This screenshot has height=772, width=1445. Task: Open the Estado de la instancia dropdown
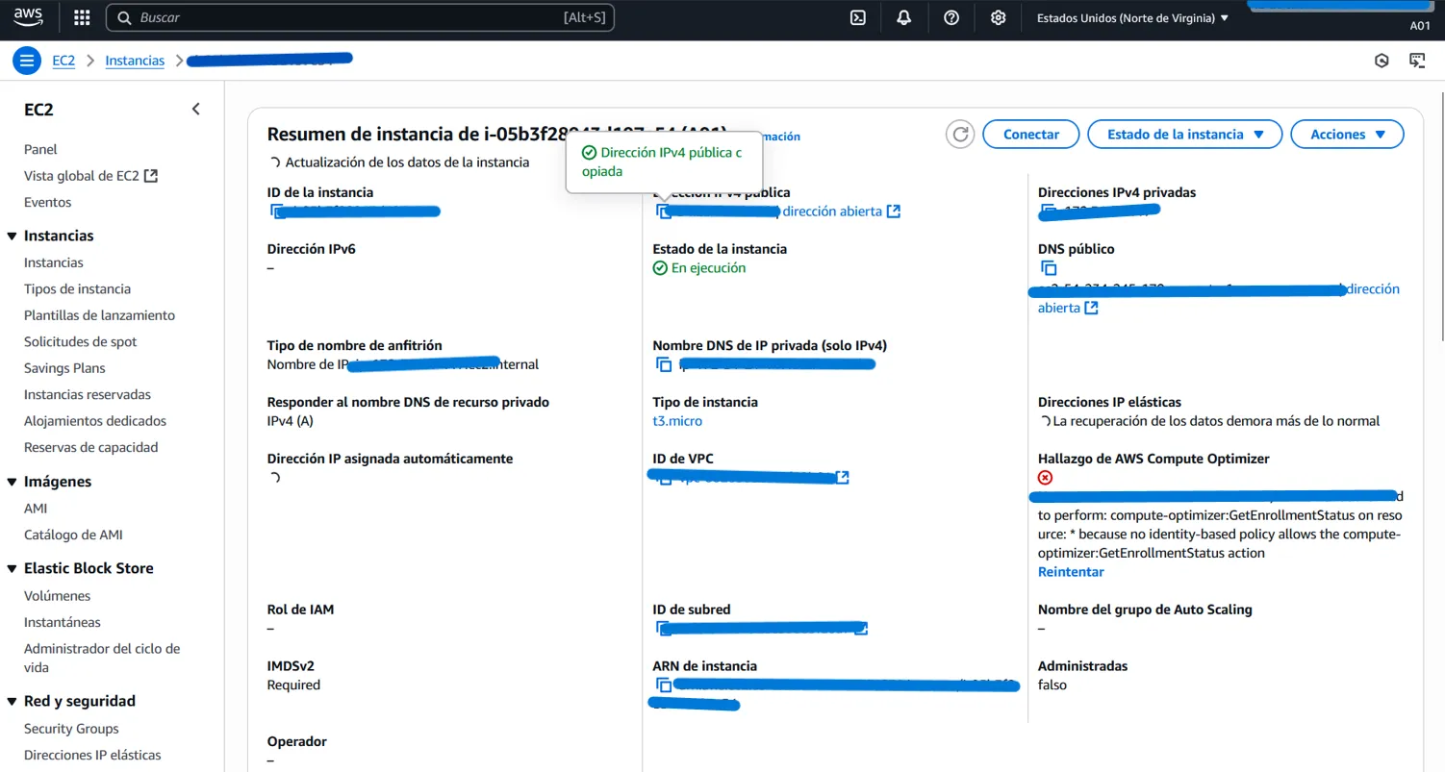point(1184,135)
